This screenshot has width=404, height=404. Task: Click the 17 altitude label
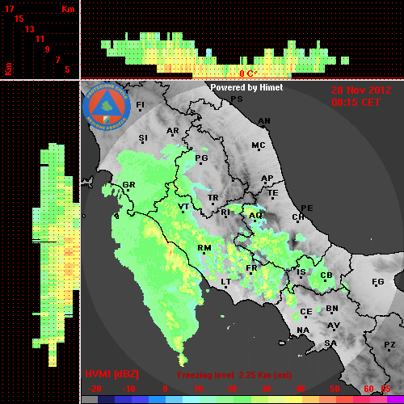pyautogui.click(x=9, y=9)
